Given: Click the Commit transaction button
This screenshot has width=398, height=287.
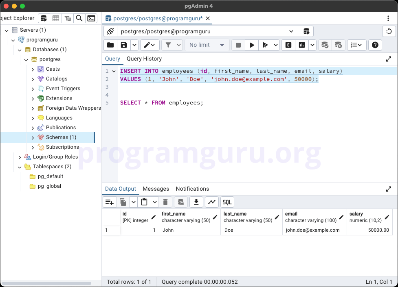Looking at the screenshot, I should point(325,45).
